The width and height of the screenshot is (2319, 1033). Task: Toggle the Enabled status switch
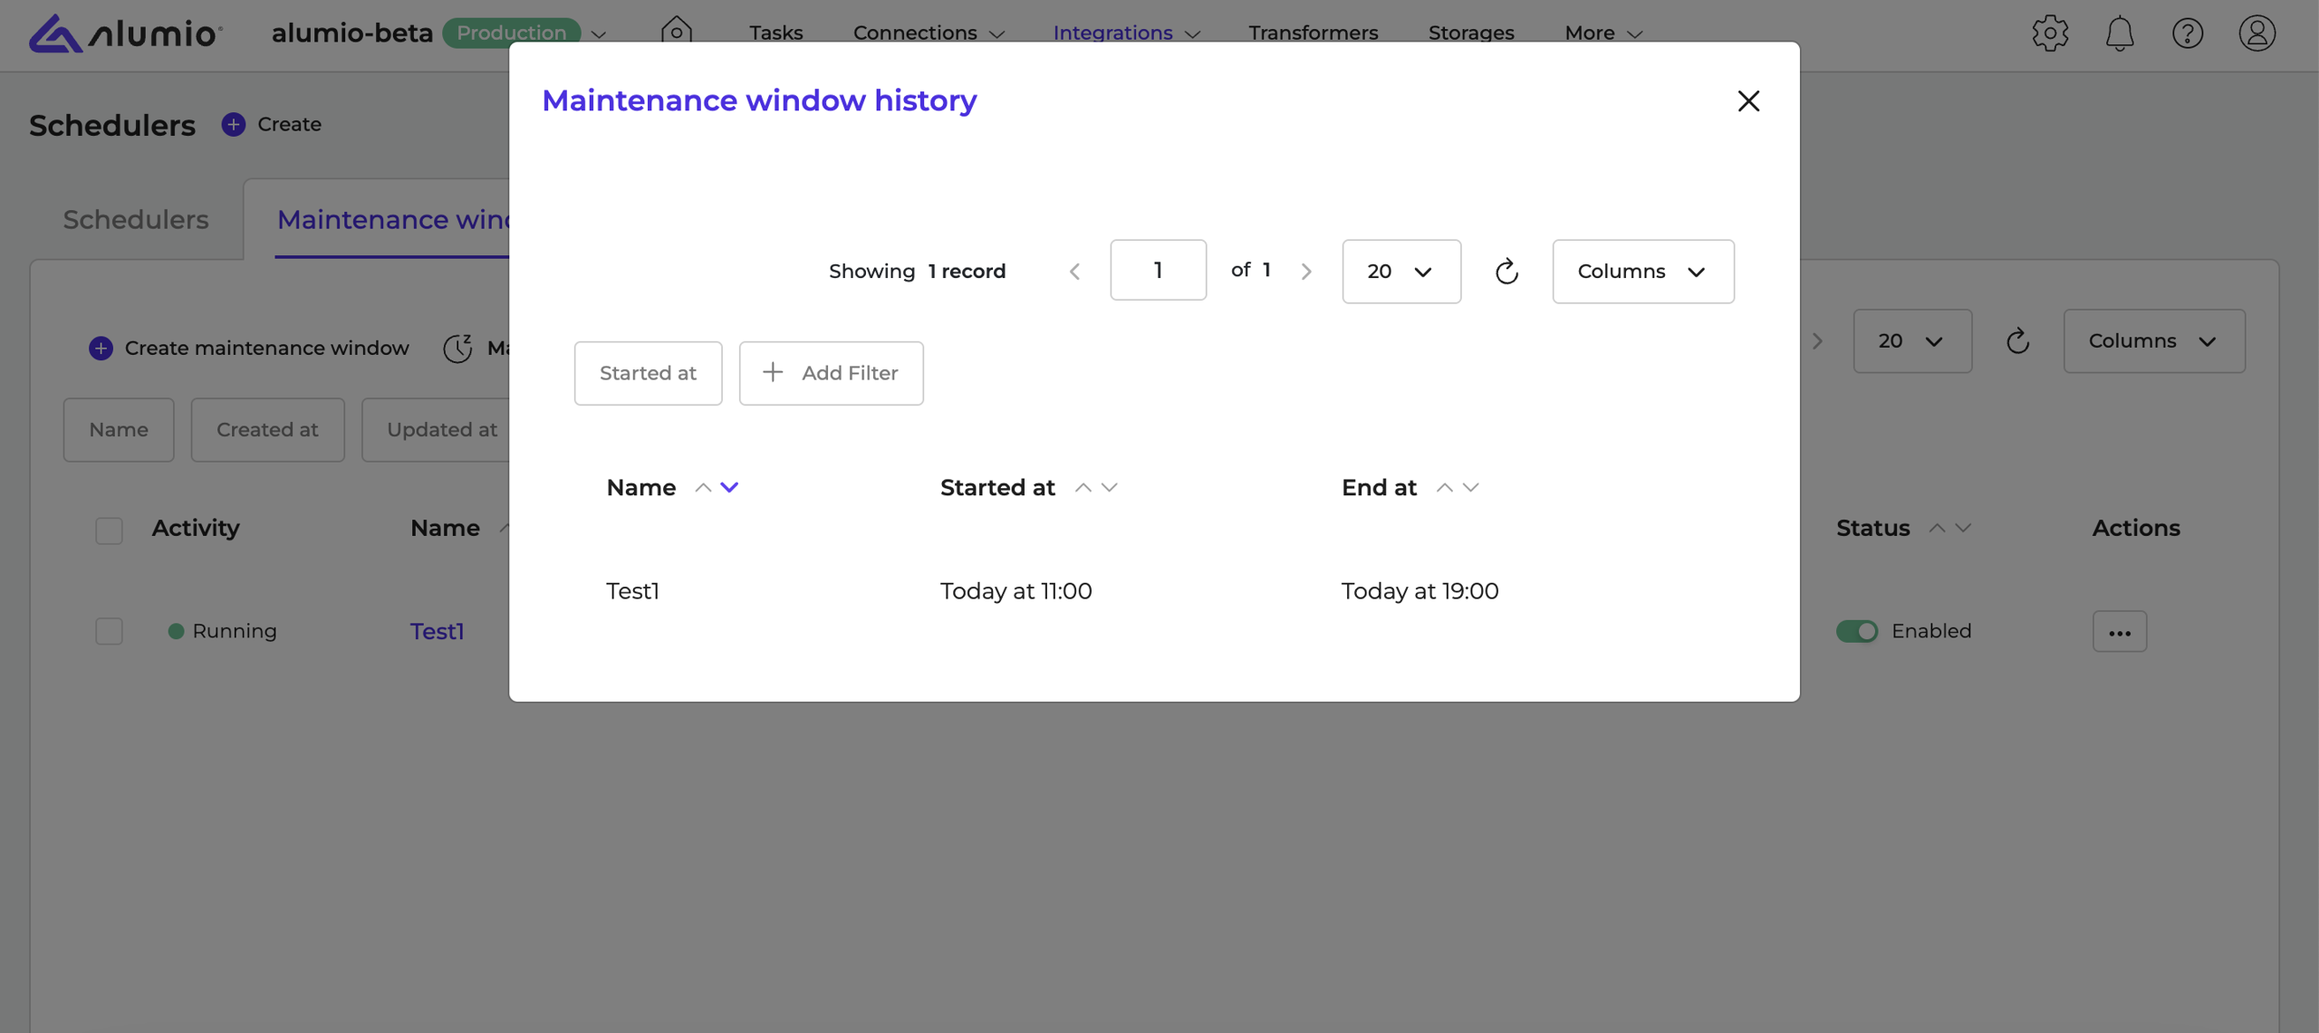[1857, 631]
